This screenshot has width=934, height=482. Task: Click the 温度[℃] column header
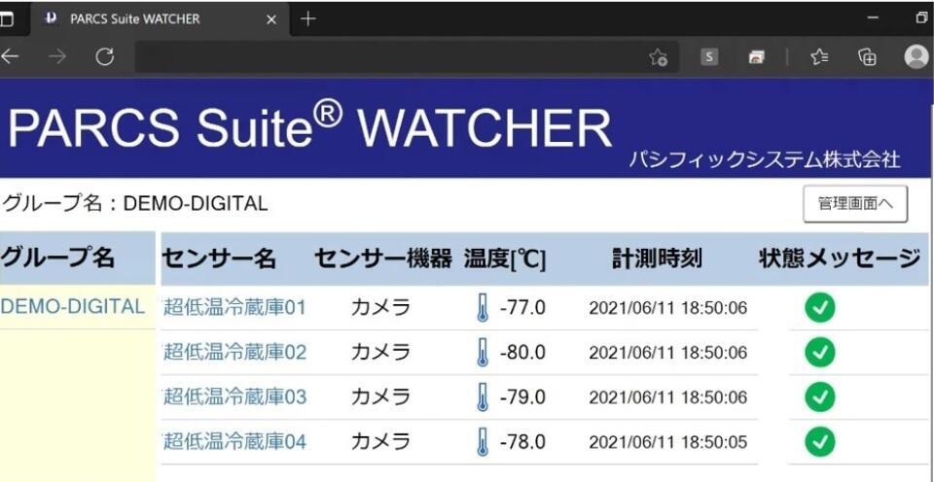point(505,259)
